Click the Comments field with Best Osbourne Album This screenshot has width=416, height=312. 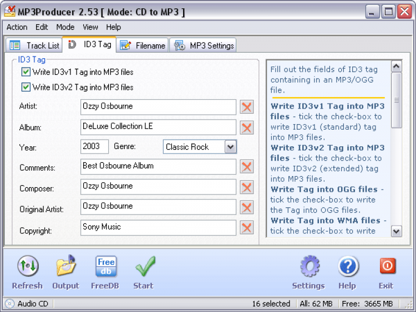pos(158,167)
